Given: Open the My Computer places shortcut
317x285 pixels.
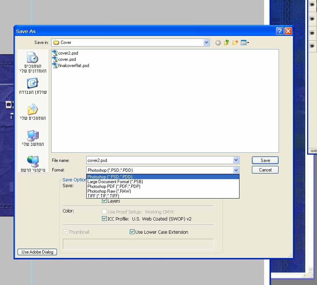Looking at the screenshot, I should (x=33, y=138).
